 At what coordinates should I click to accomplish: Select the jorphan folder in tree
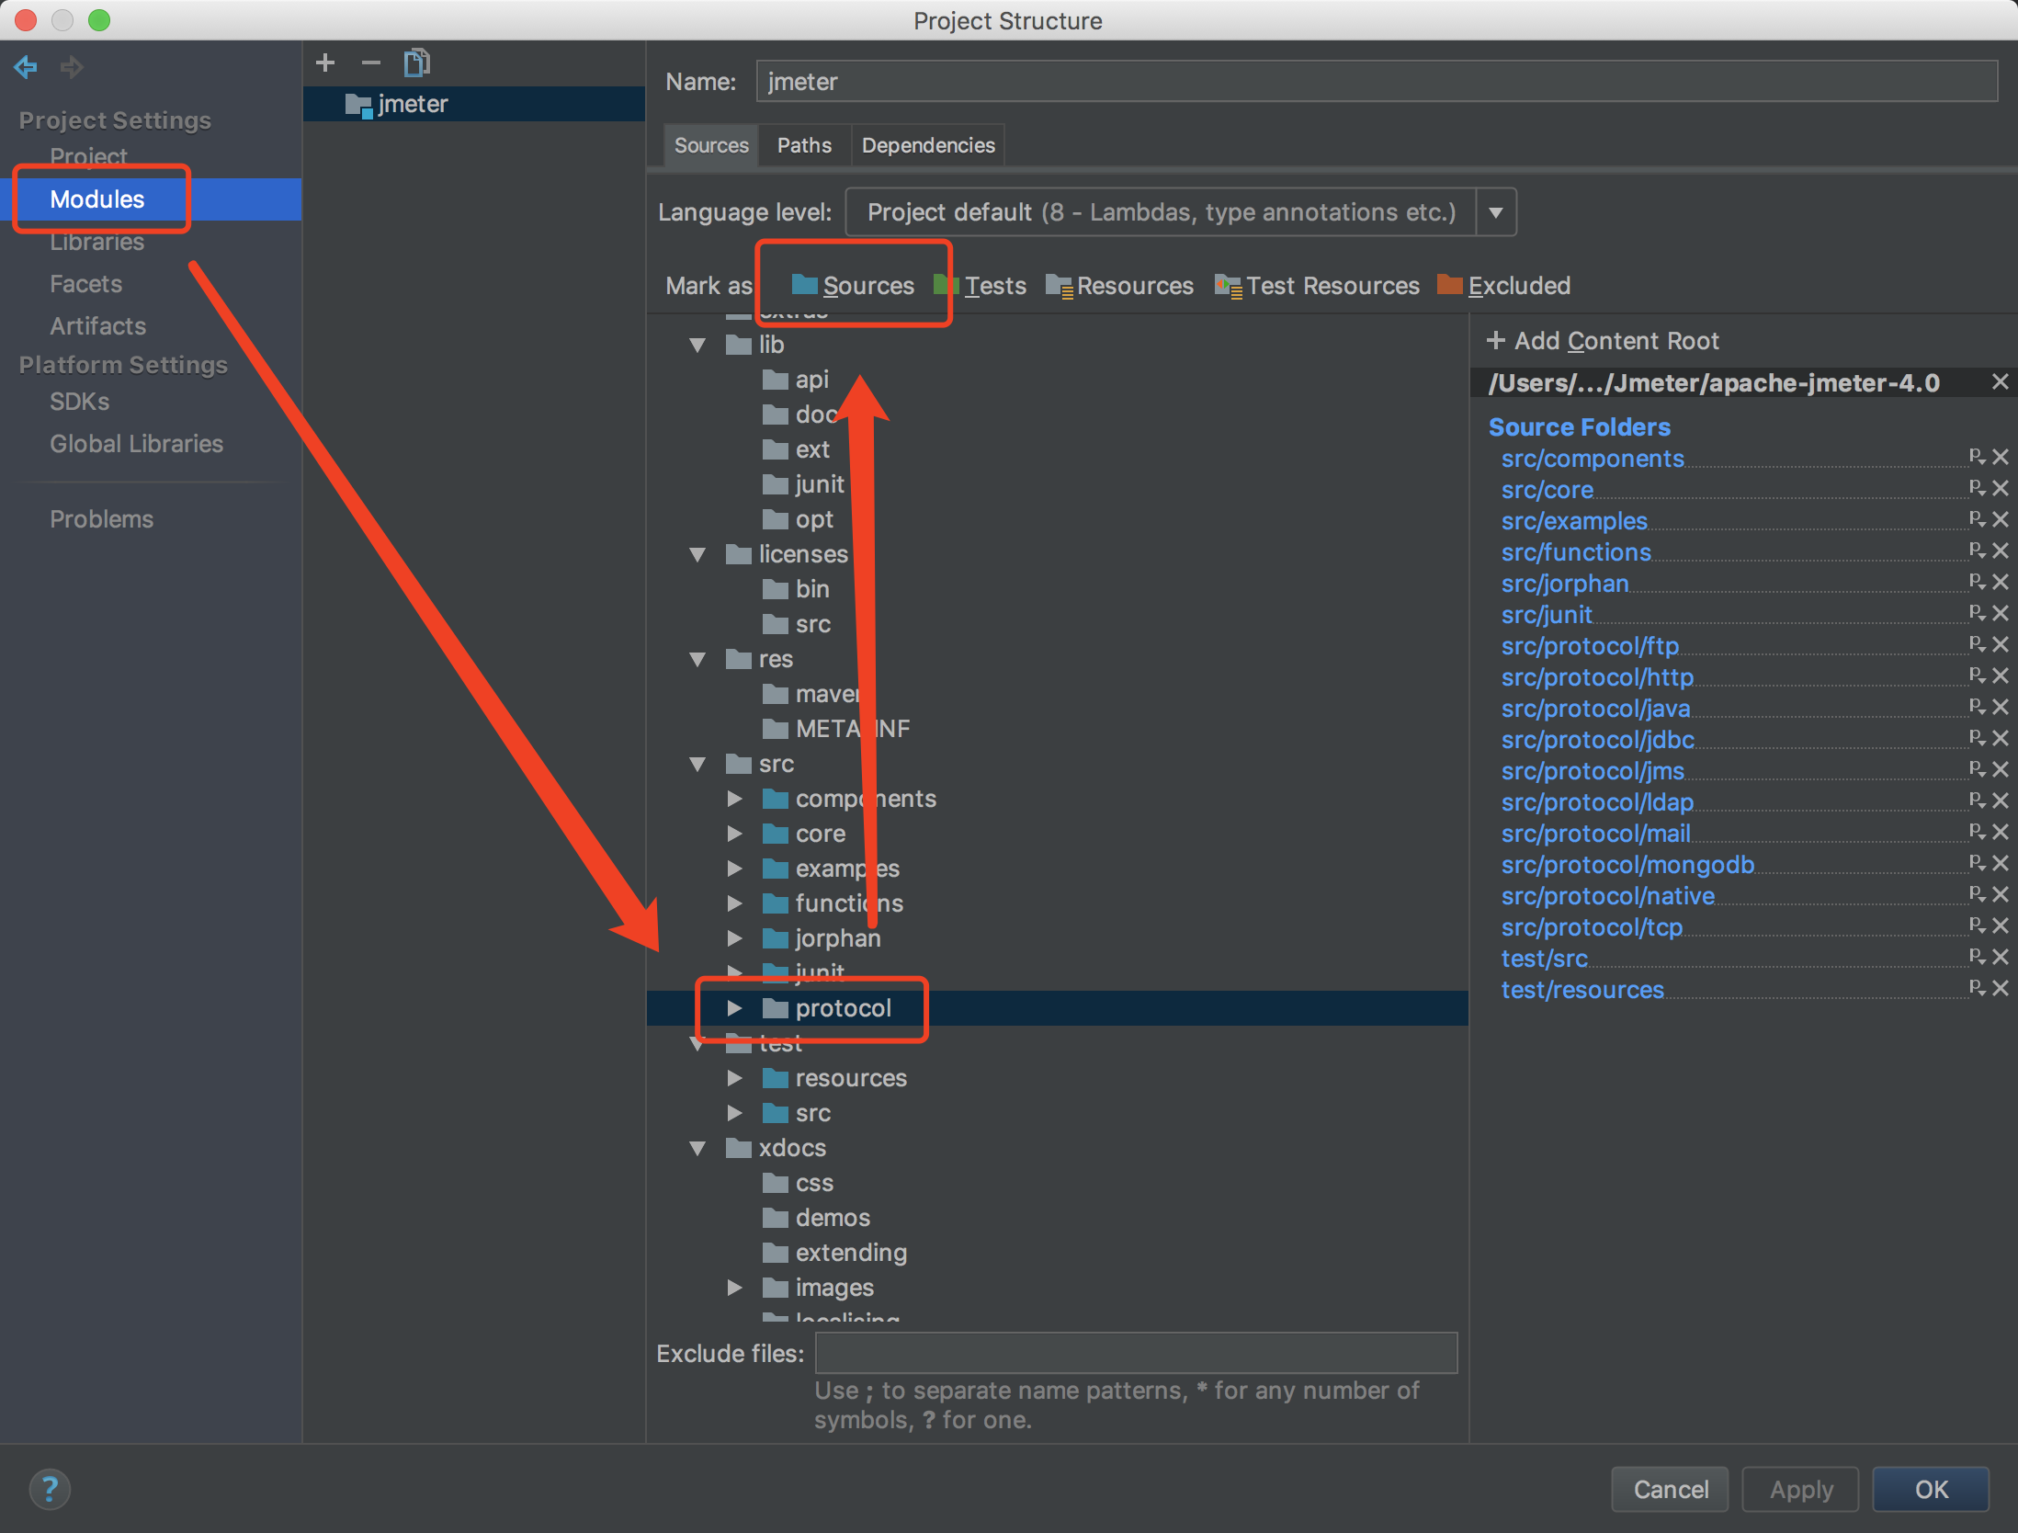[837, 938]
